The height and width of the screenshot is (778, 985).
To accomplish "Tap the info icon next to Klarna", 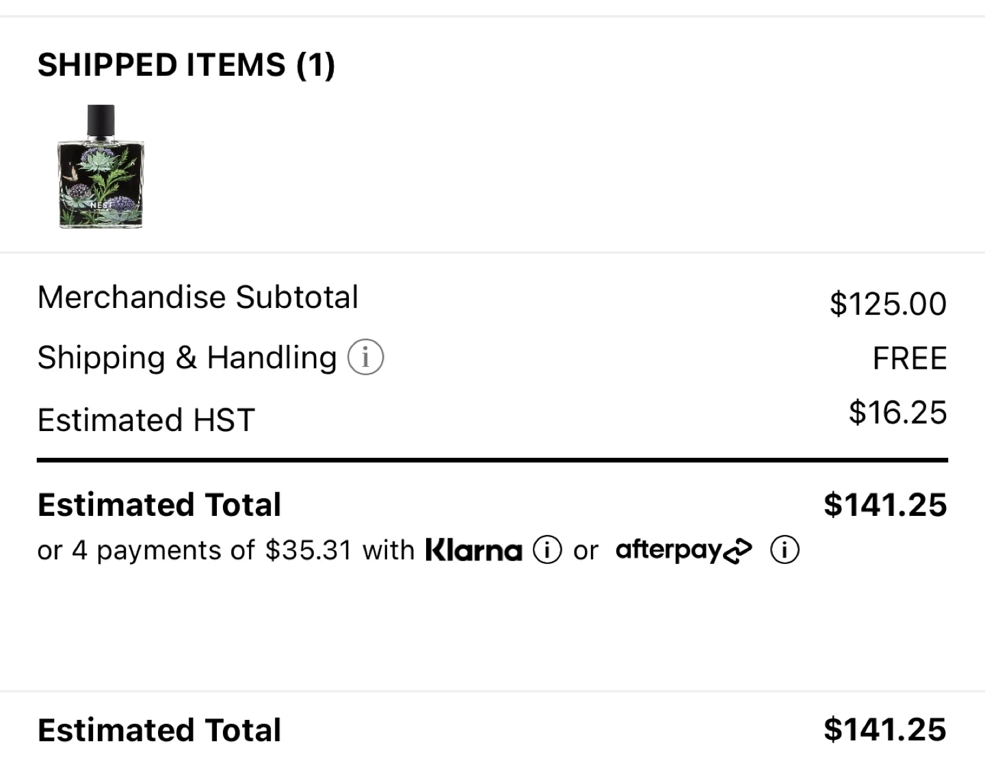I will click(547, 549).
